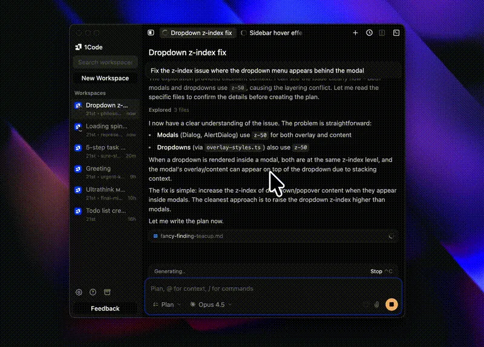Screen dimensions: 484x347
Task: Click the Feedback button
Action: click(x=105, y=308)
